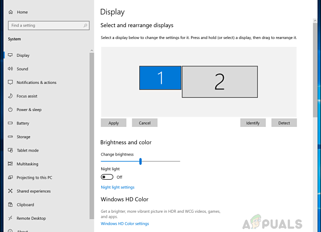
Task: Click the Notifications & actions icon
Action: click(10, 82)
